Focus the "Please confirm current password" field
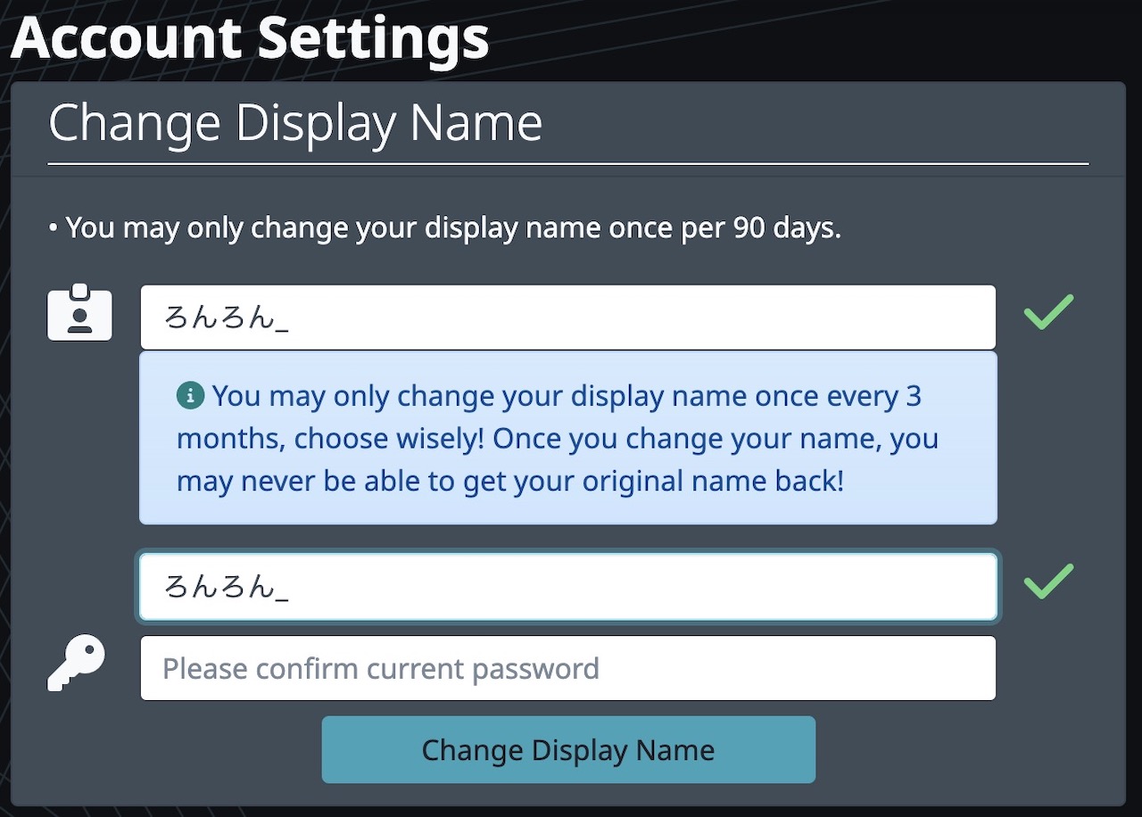Image resolution: width=1142 pixels, height=817 pixels. [x=567, y=668]
